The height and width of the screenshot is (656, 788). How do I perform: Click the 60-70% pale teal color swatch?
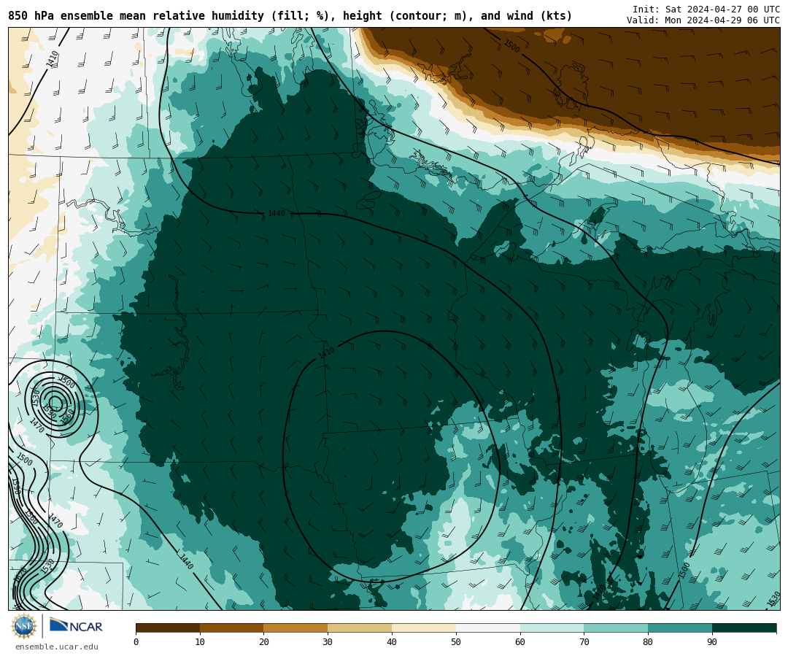(552, 628)
